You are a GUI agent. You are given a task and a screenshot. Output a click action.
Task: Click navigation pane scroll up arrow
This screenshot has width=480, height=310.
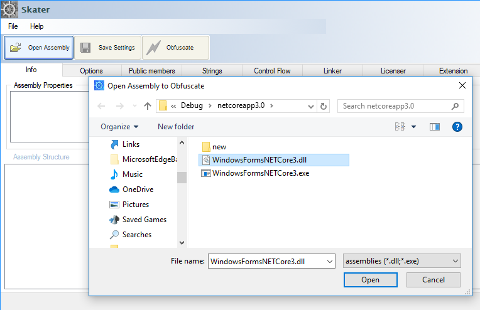182,143
